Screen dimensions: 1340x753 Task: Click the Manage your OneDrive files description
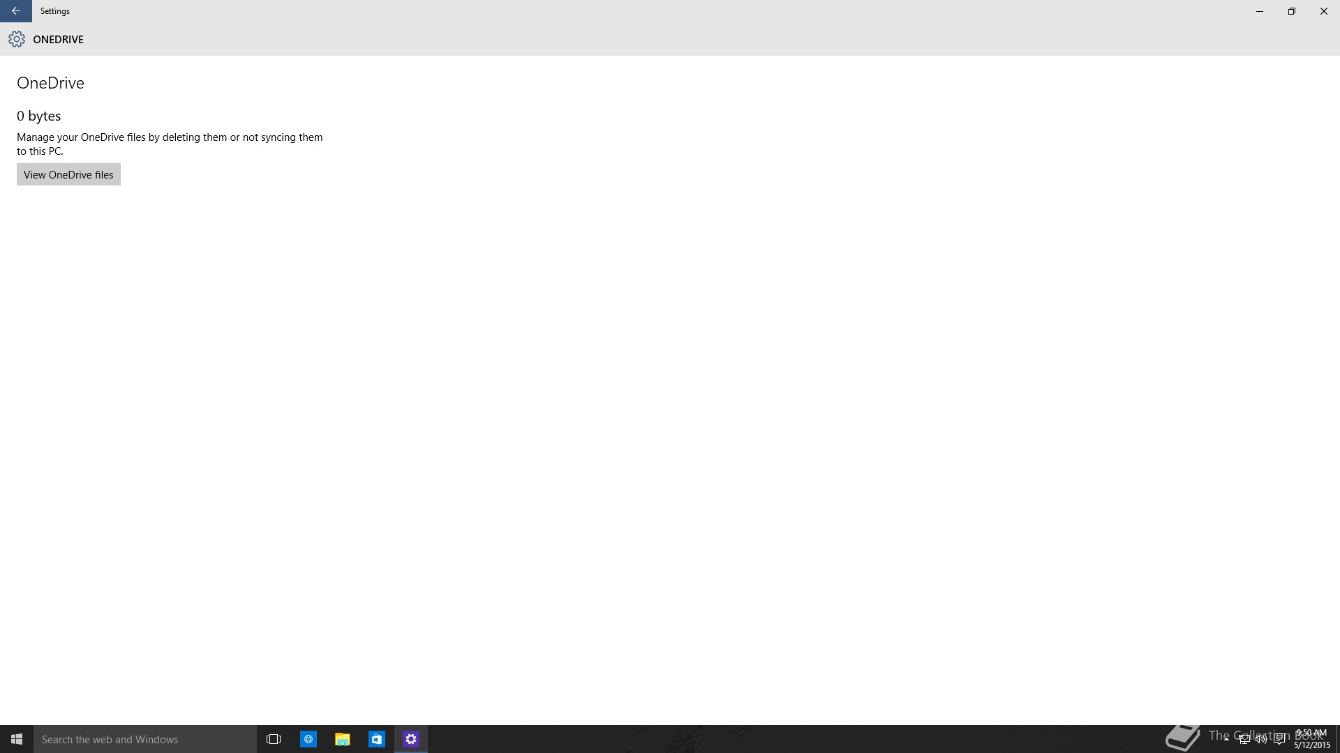[x=170, y=144]
